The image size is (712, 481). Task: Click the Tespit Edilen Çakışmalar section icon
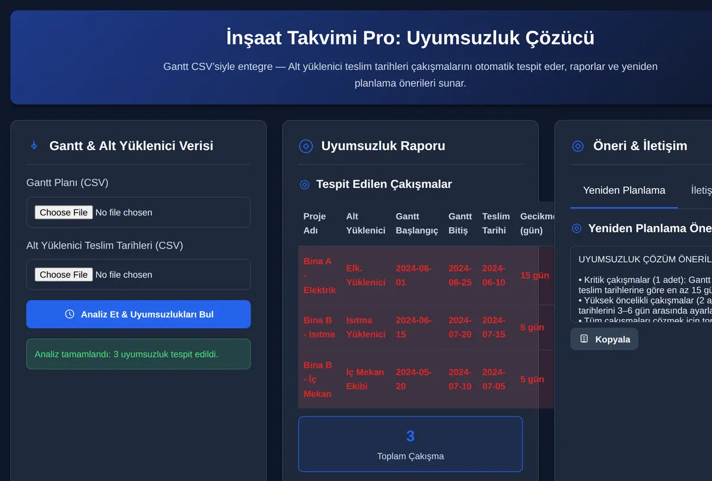(x=304, y=184)
